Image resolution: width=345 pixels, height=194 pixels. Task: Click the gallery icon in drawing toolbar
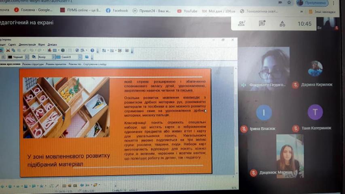point(75,186)
